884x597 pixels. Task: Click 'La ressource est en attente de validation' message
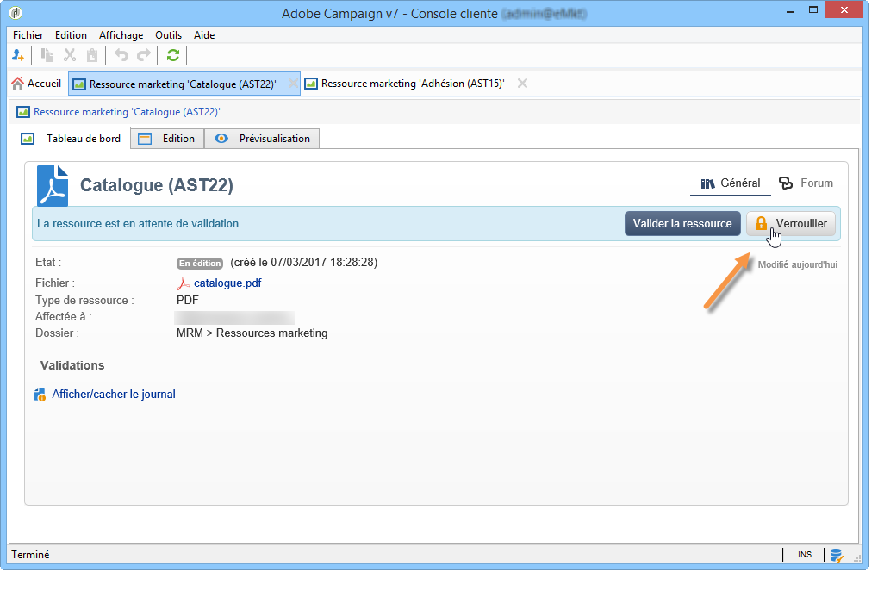coord(140,224)
